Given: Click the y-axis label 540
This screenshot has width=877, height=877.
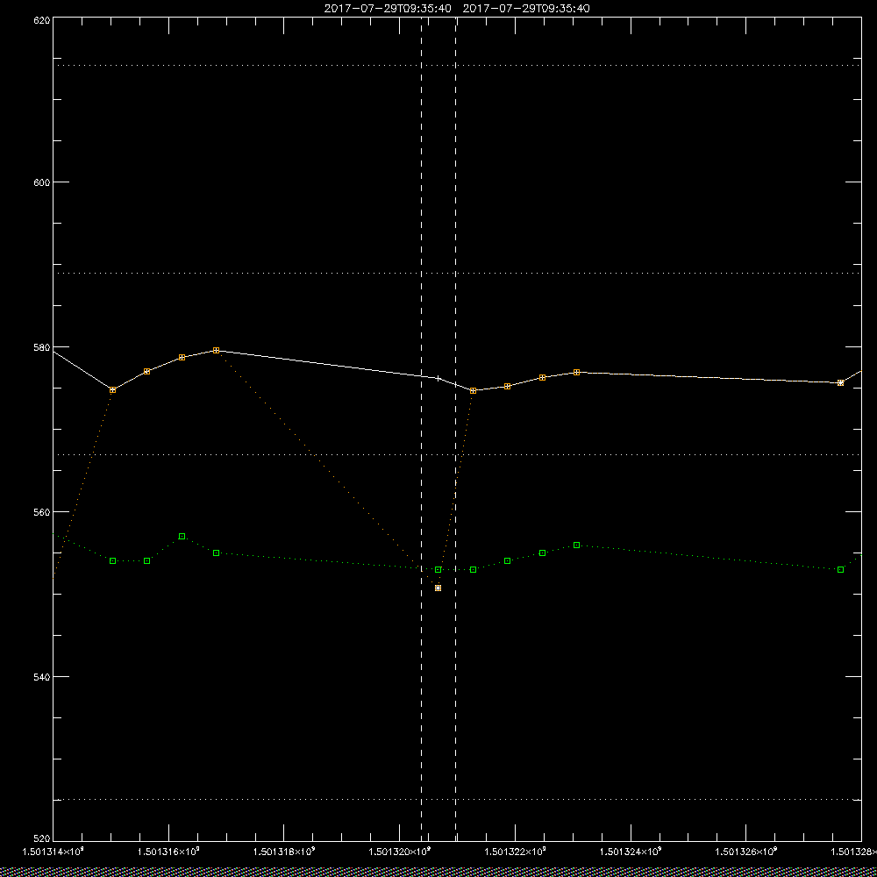Looking at the screenshot, I should (42, 677).
